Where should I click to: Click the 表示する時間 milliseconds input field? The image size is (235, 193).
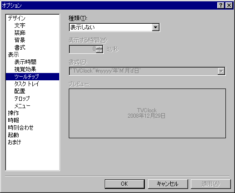coord(82,49)
